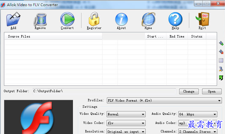Visit Home via the globe icon

click(x=148, y=19)
